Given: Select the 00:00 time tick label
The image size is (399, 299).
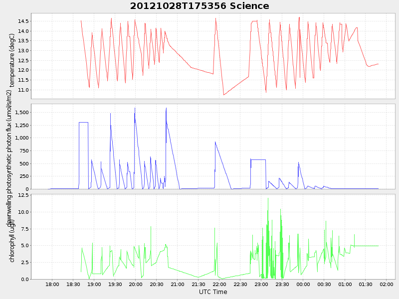Looking at the screenshot, I should click(x=303, y=284).
